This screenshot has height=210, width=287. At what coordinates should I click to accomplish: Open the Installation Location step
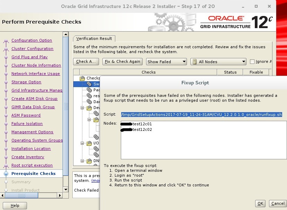click(31, 149)
